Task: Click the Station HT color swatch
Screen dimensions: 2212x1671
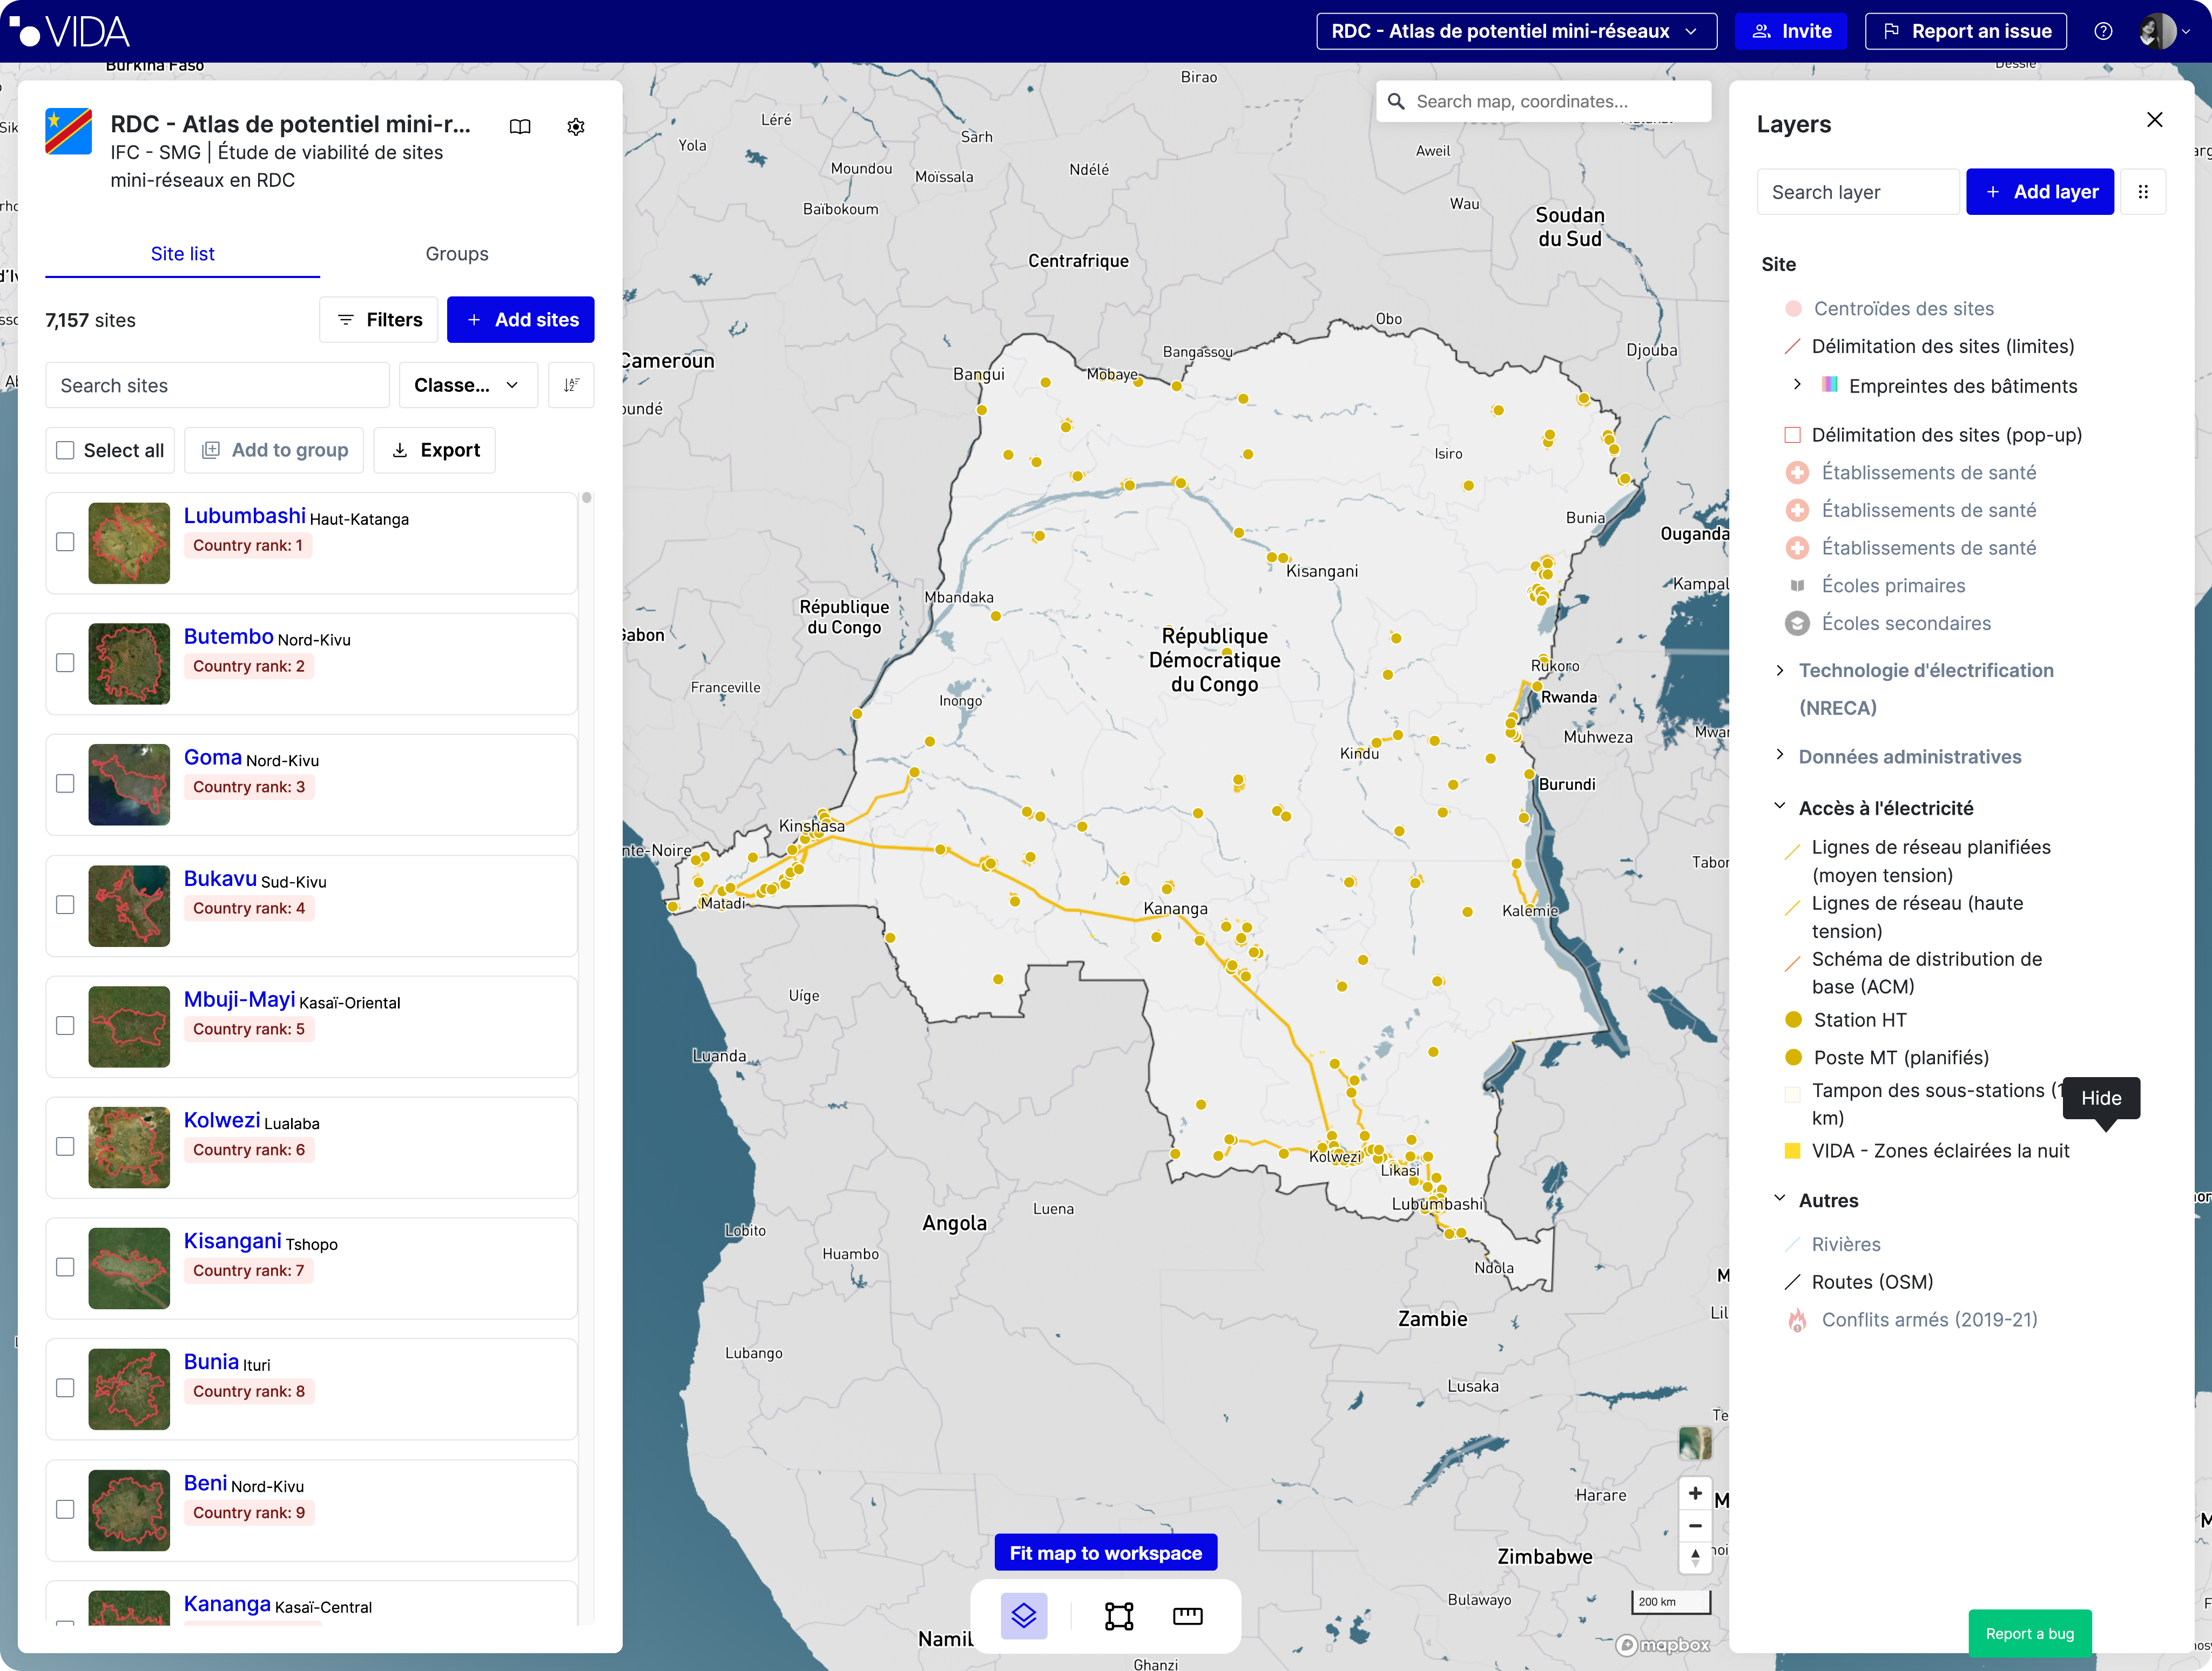Action: click(1793, 1020)
